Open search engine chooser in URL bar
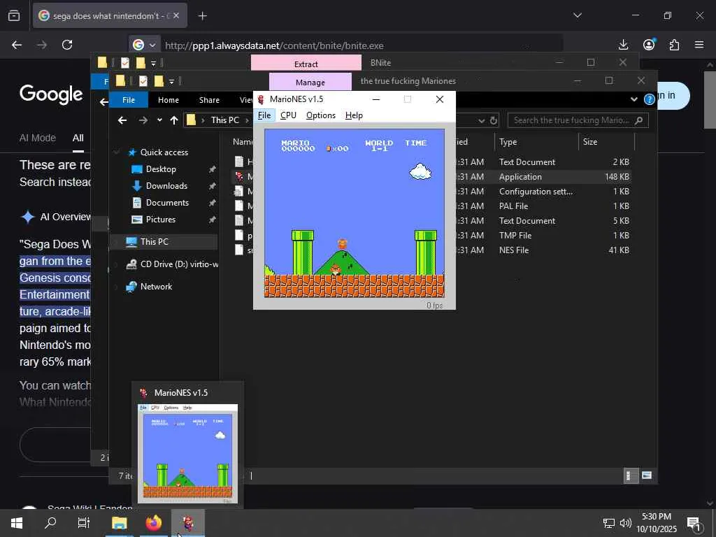The image size is (716, 537). pos(144,45)
